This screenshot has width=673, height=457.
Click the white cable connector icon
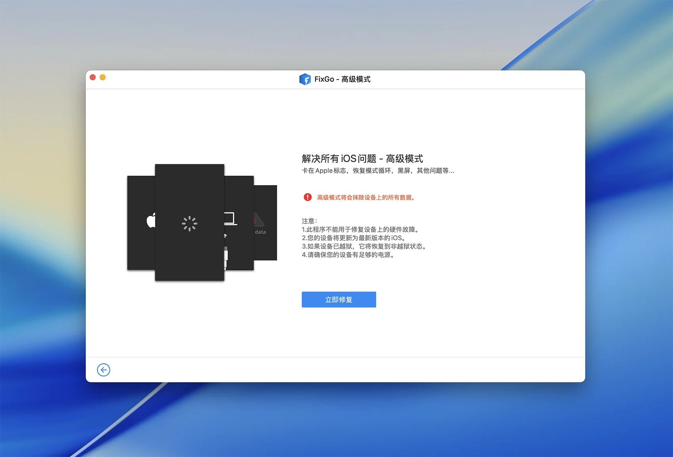point(226,257)
